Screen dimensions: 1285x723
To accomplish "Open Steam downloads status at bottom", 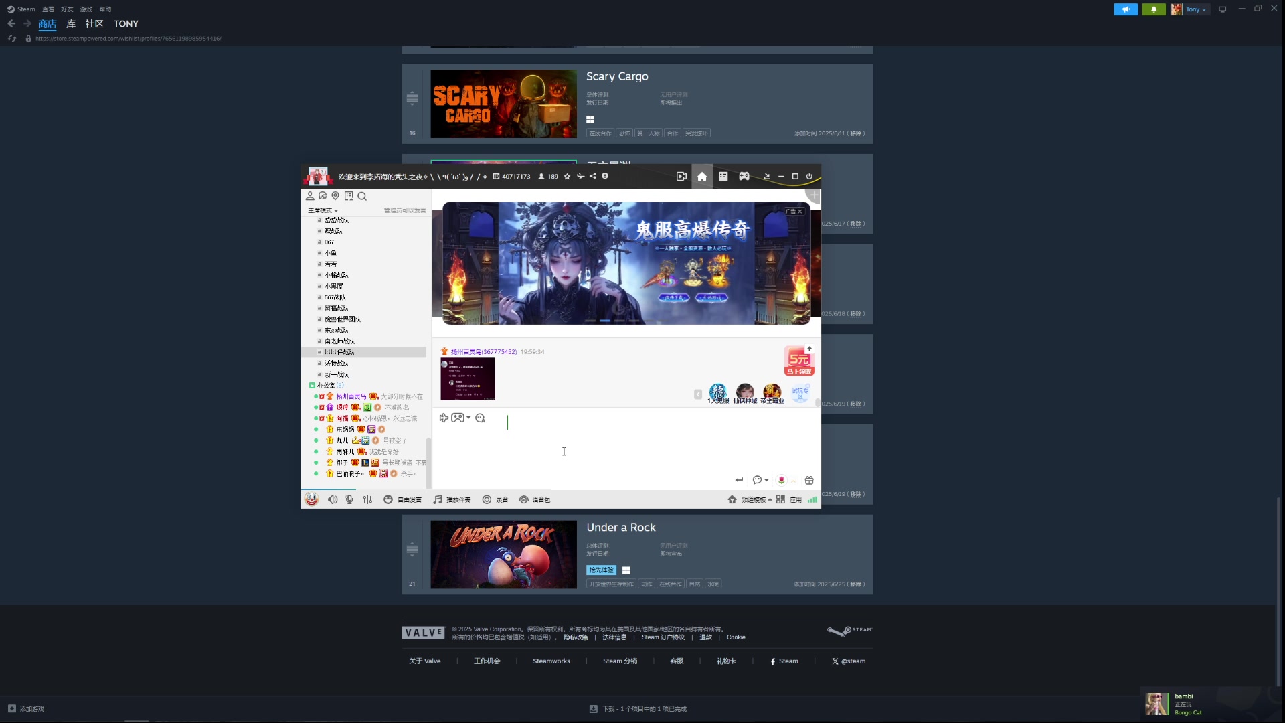I will (x=638, y=708).
